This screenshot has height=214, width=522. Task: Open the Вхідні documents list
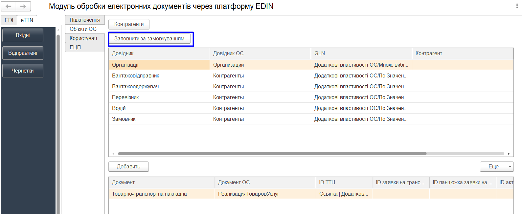coord(23,35)
